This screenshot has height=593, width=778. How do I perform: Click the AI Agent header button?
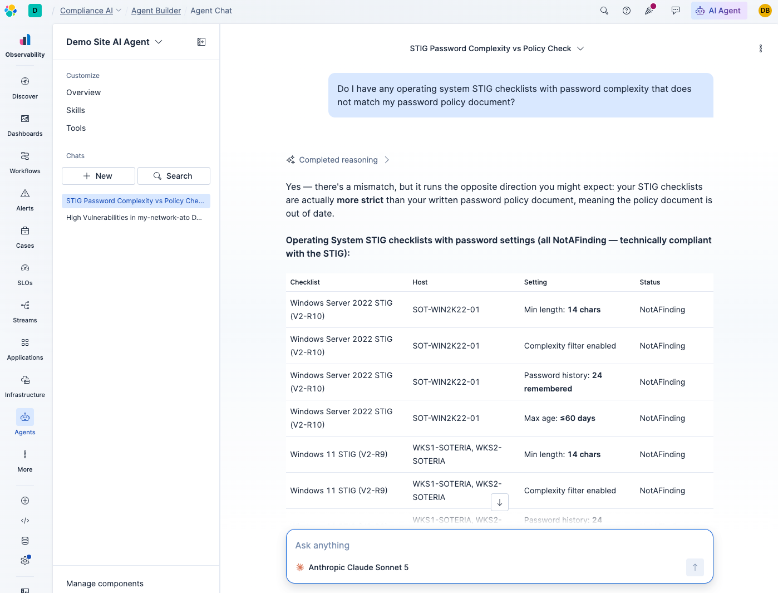[719, 11]
